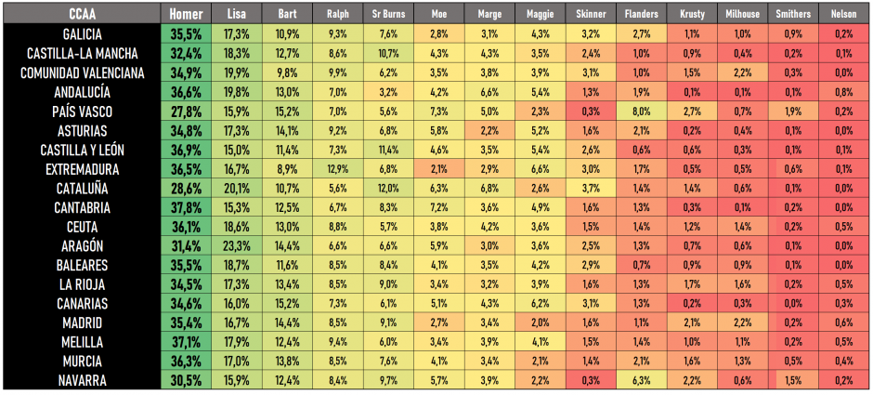The width and height of the screenshot is (873, 395).
Task: Select Nelson's 0,8% cell for Andalucía
Action: pyautogui.click(x=843, y=91)
